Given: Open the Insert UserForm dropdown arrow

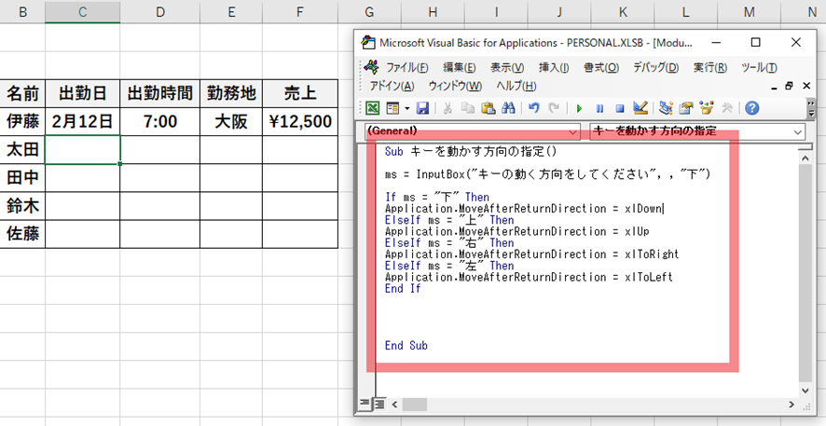Looking at the screenshot, I should click(406, 108).
